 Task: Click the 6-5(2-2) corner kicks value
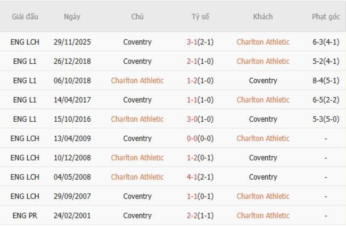(326, 100)
